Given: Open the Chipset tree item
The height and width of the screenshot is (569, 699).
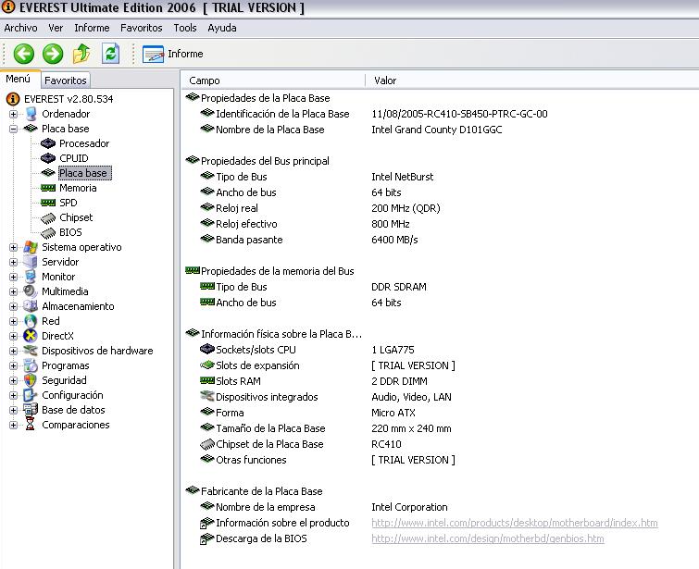Looking at the screenshot, I should coord(75,217).
